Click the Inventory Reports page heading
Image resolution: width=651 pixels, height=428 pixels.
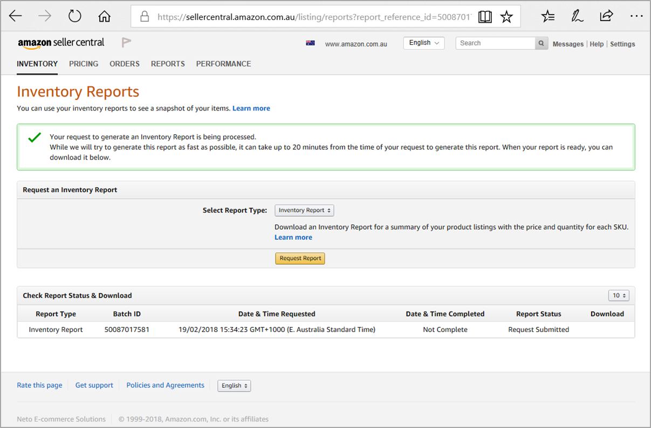click(78, 92)
